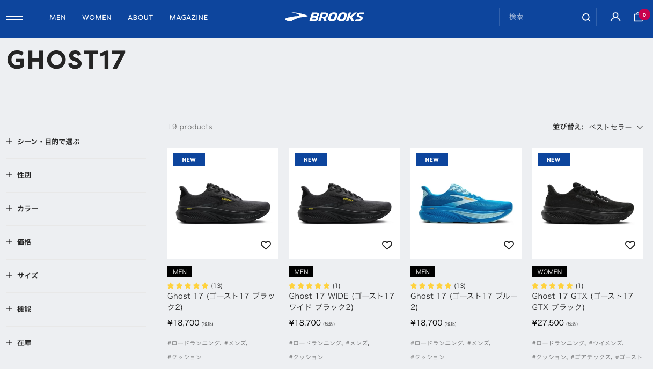Open the user account icon

[615, 17]
